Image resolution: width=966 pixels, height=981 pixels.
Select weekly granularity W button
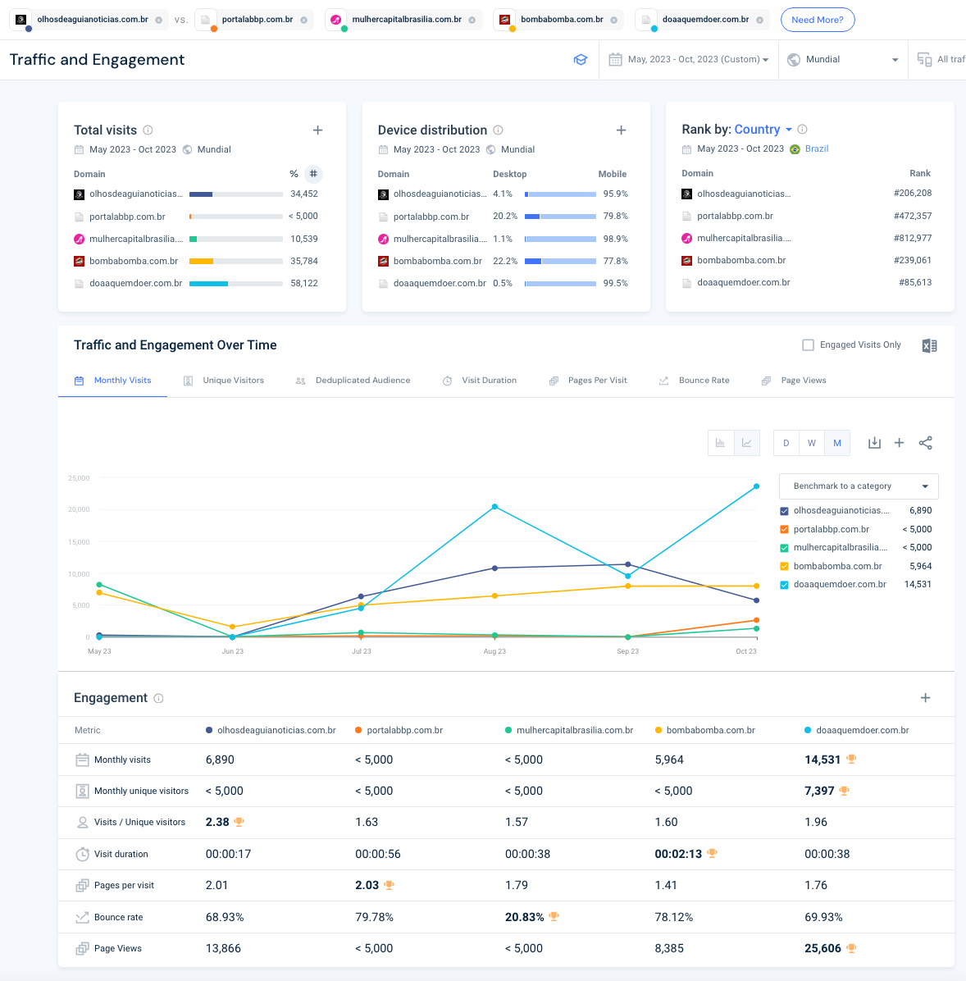812,443
